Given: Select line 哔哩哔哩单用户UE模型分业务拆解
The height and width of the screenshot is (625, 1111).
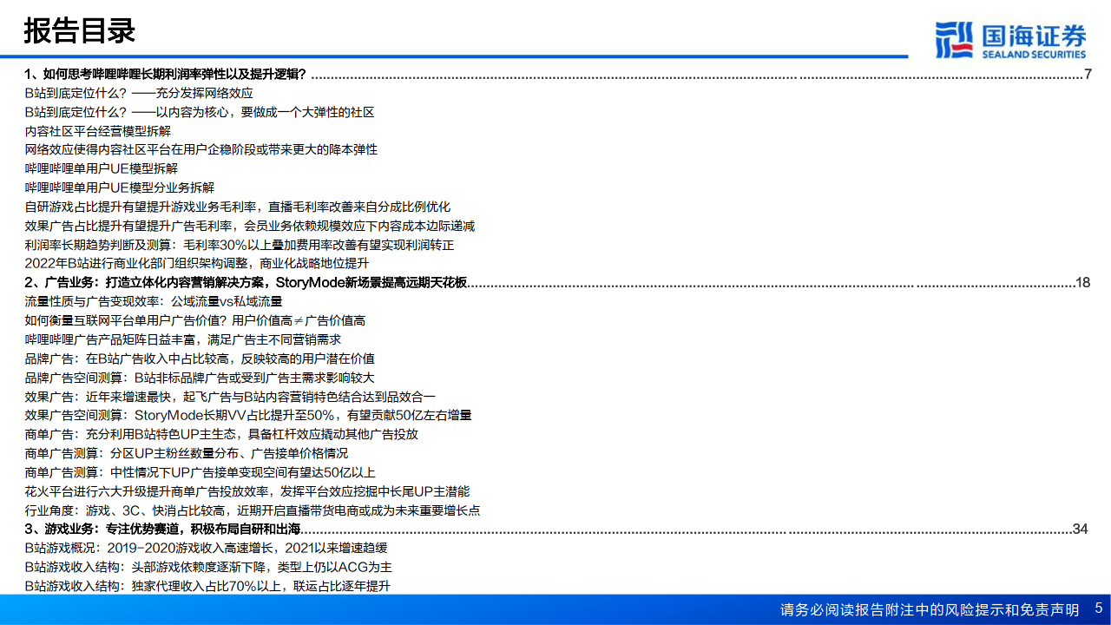Looking at the screenshot, I should coord(120,187).
